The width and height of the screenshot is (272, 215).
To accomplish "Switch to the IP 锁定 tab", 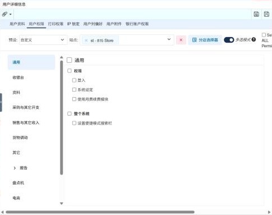I will tap(73, 24).
